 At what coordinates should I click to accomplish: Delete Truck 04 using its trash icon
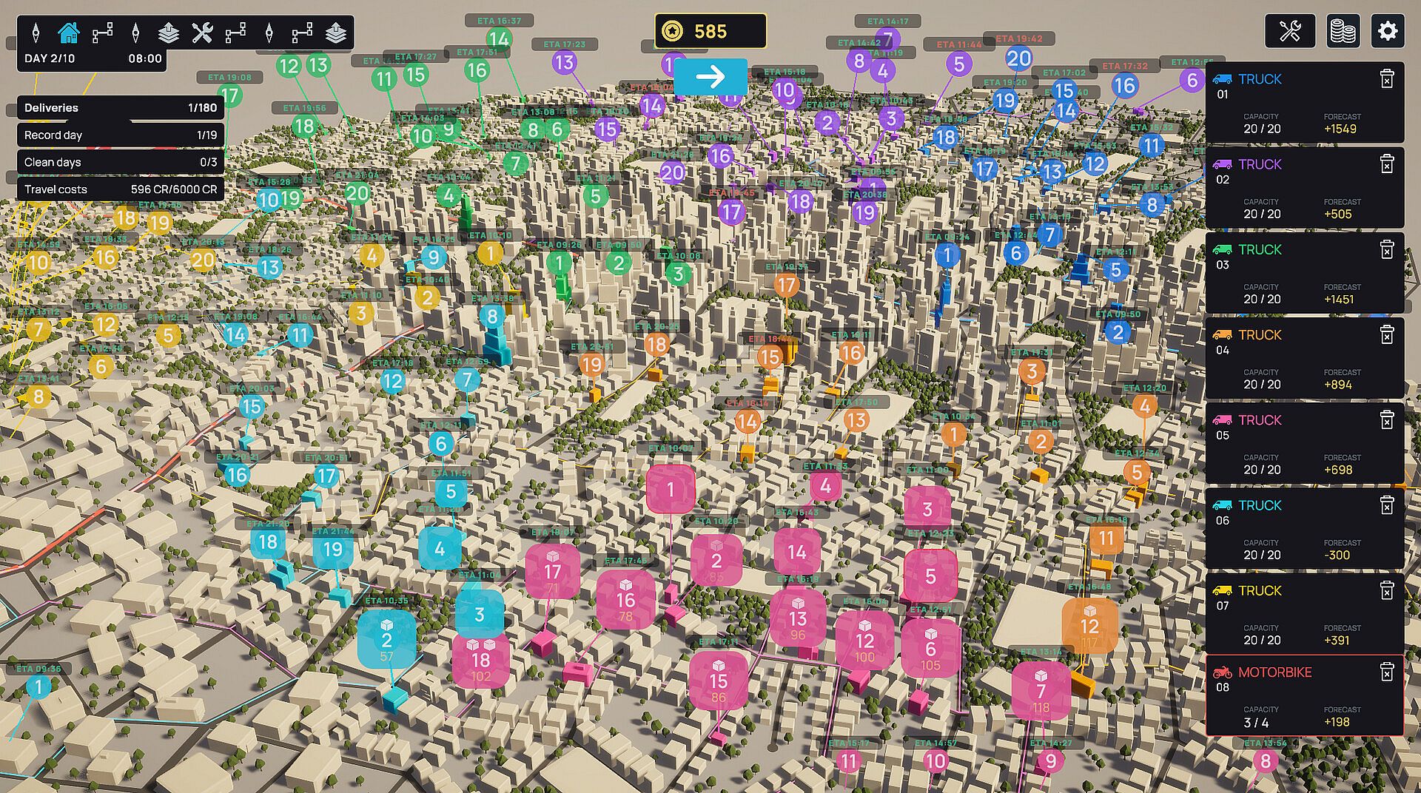(1387, 334)
